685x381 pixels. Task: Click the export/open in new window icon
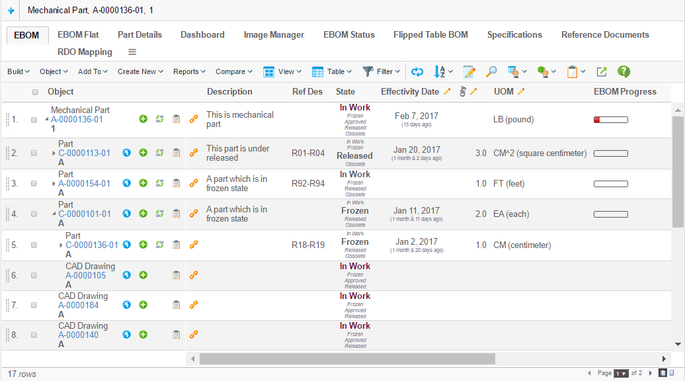click(602, 71)
